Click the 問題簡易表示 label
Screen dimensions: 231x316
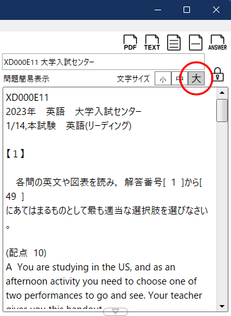click(x=26, y=79)
